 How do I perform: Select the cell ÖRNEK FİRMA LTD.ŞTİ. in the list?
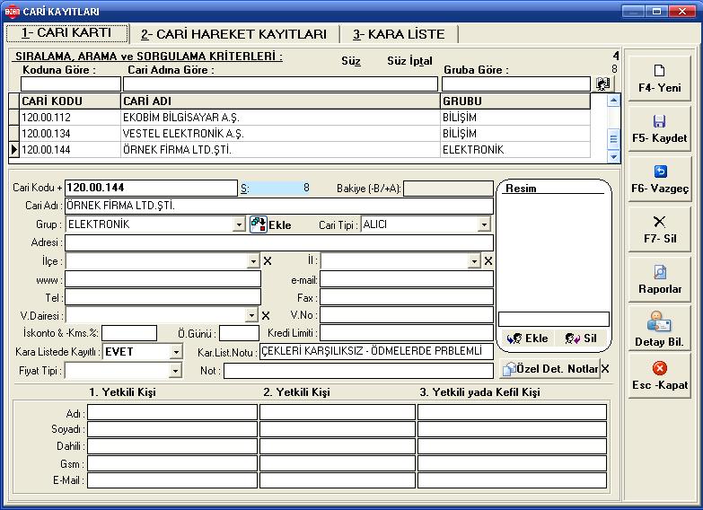click(281, 149)
